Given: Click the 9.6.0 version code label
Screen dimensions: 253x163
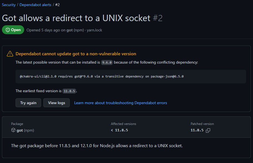Looking at the screenshot, I should coord(107,62).
